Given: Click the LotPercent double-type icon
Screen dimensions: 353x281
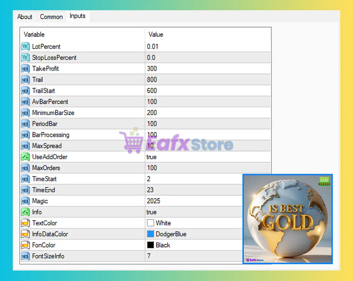Looking at the screenshot, I should (x=25, y=47).
